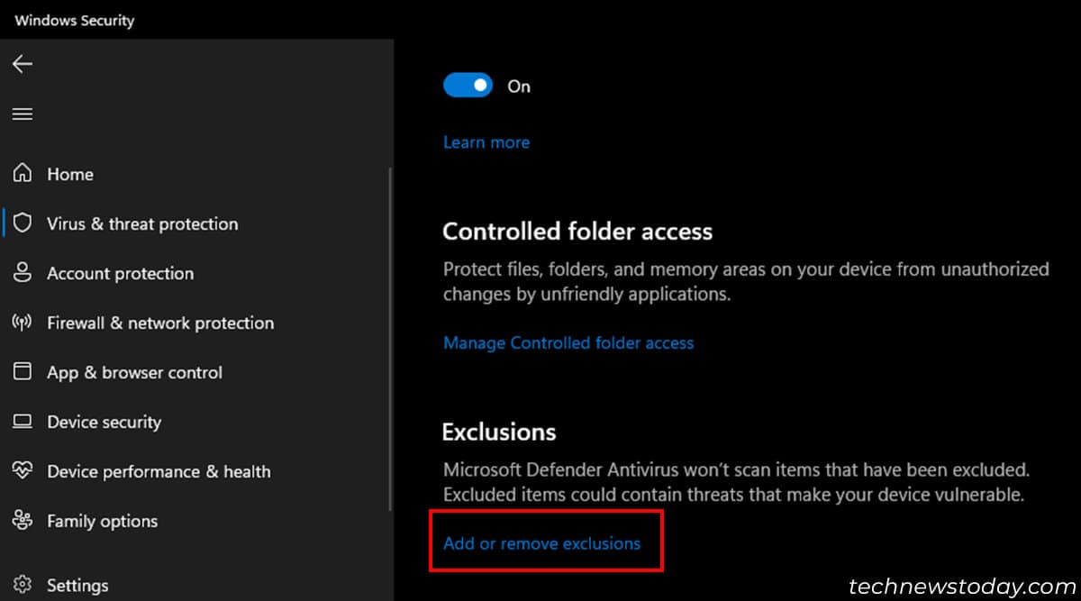Click the back arrow icon

point(23,63)
